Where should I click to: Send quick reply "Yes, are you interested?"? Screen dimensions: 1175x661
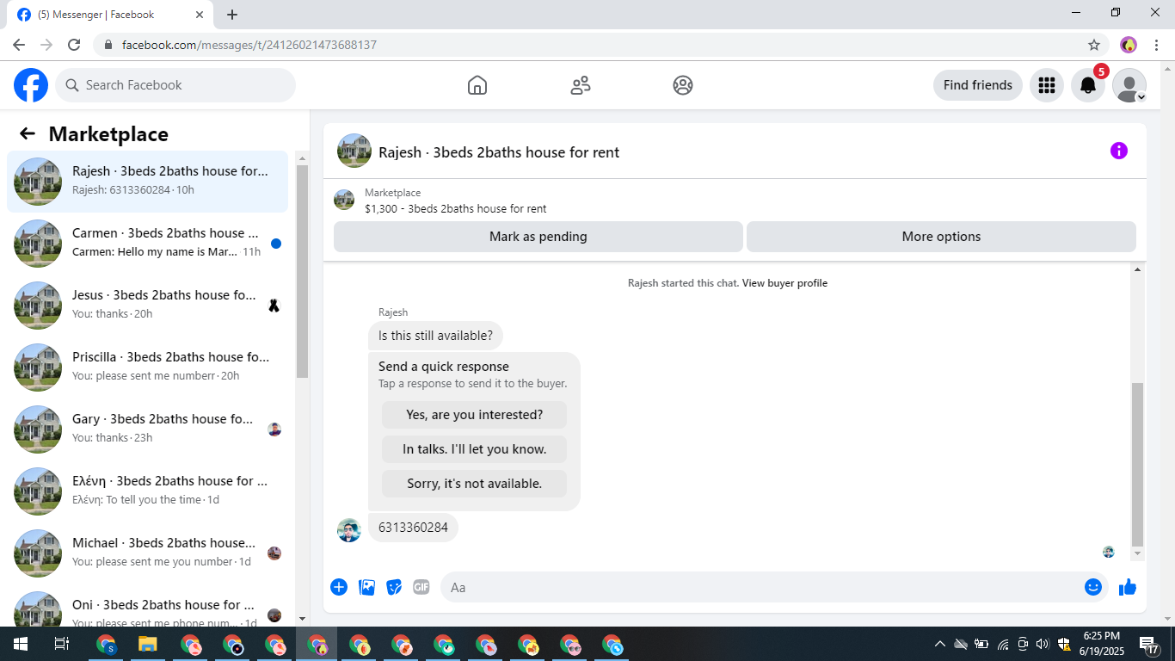tap(475, 415)
